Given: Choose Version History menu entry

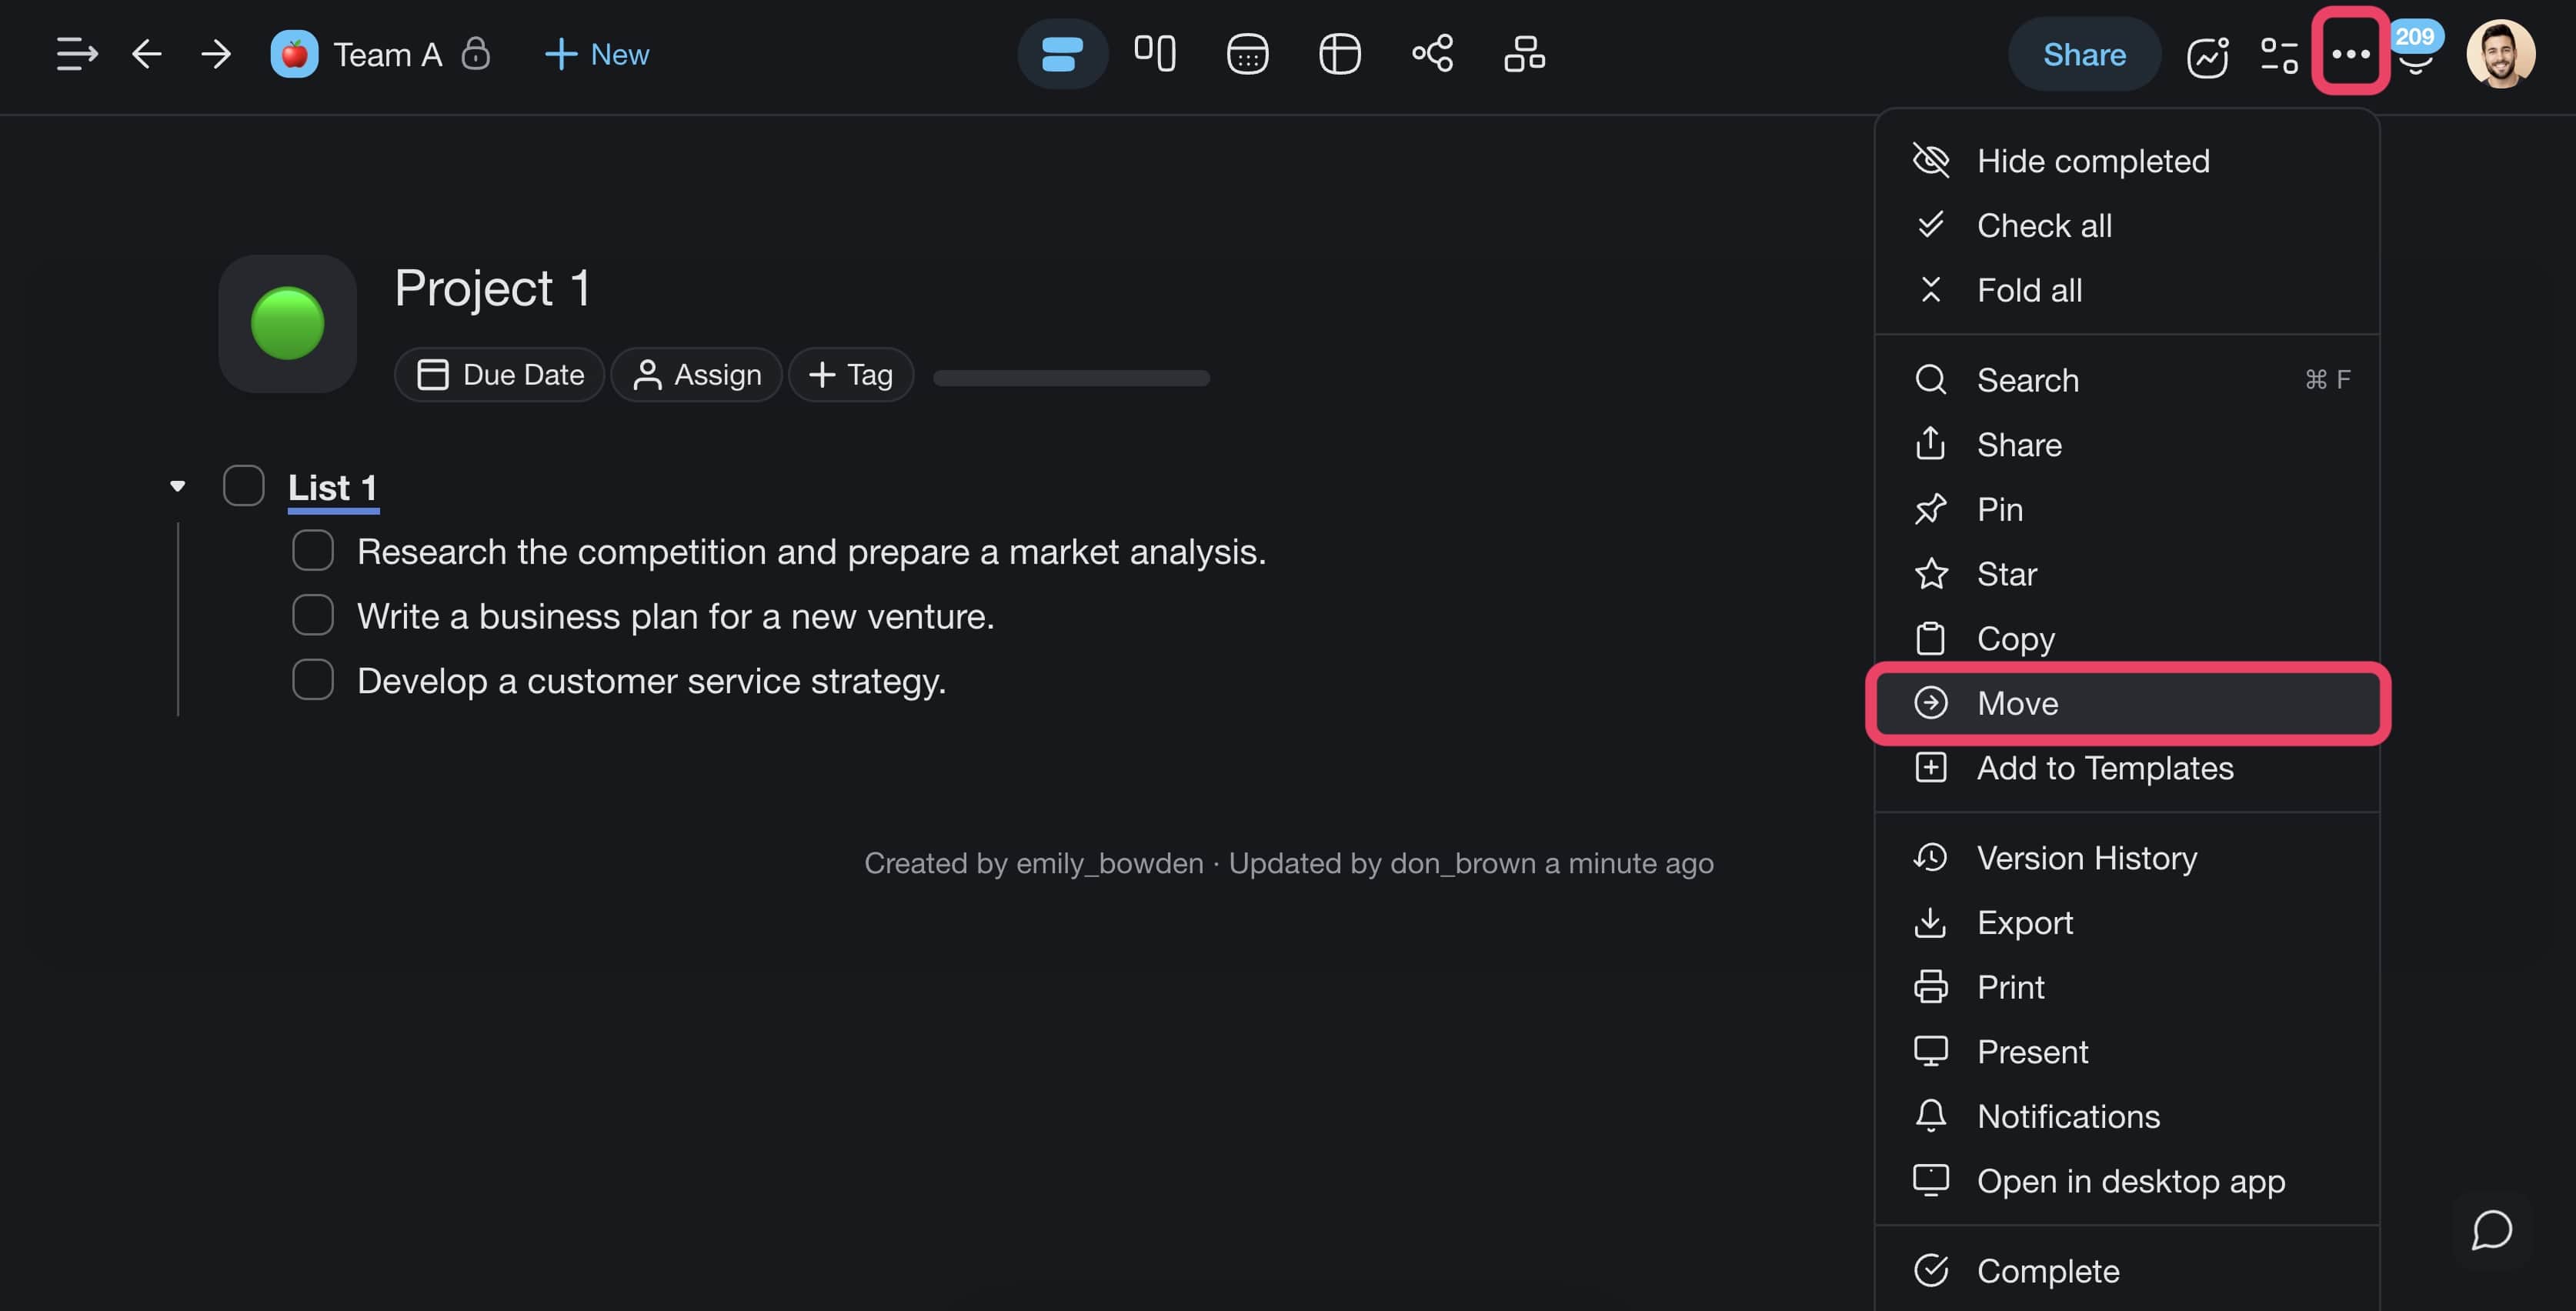Looking at the screenshot, I should coord(2086,857).
